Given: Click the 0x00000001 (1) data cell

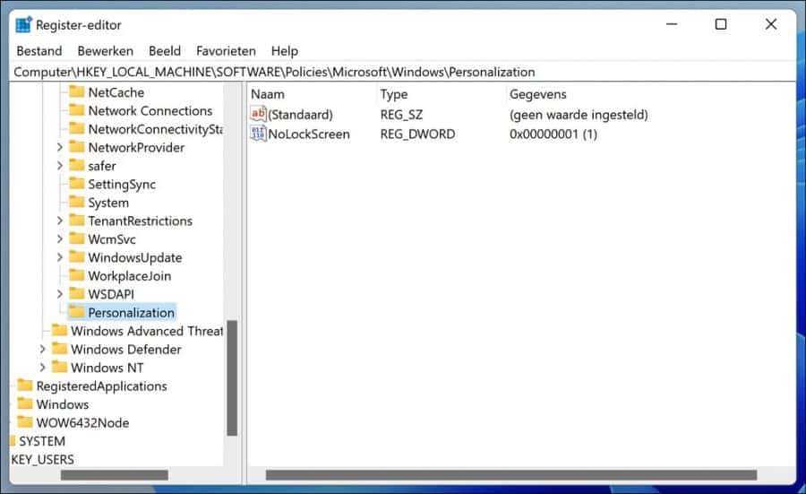Looking at the screenshot, I should point(553,134).
